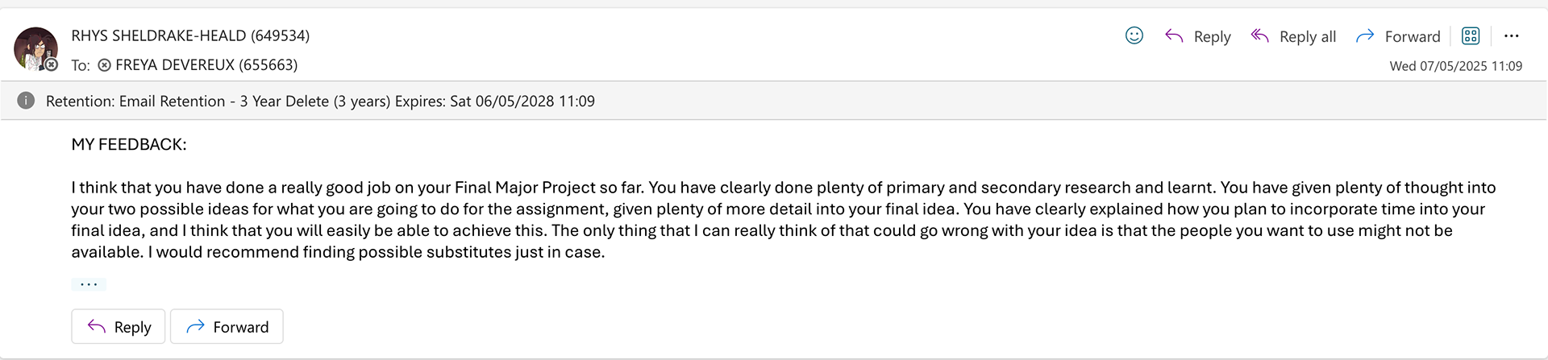Click the Forward button below the message

[227, 326]
